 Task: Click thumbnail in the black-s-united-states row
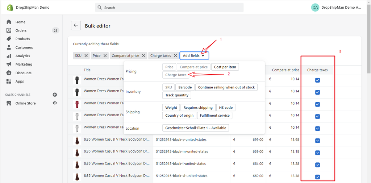coord(77,140)
